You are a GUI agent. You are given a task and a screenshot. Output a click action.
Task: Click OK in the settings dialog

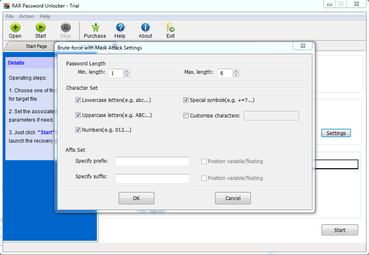coord(137,198)
